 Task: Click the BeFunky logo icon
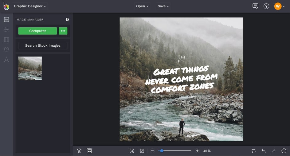pyautogui.click(x=6, y=6)
